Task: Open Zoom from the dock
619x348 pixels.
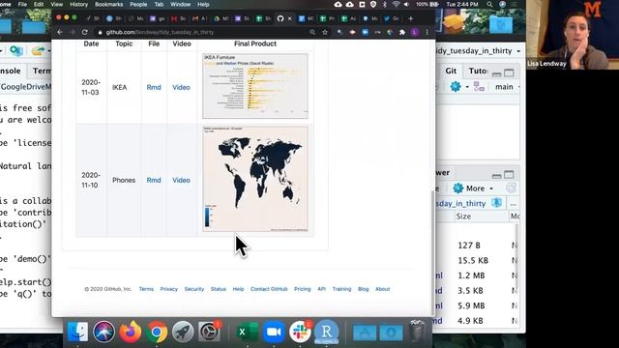Action: (274, 333)
